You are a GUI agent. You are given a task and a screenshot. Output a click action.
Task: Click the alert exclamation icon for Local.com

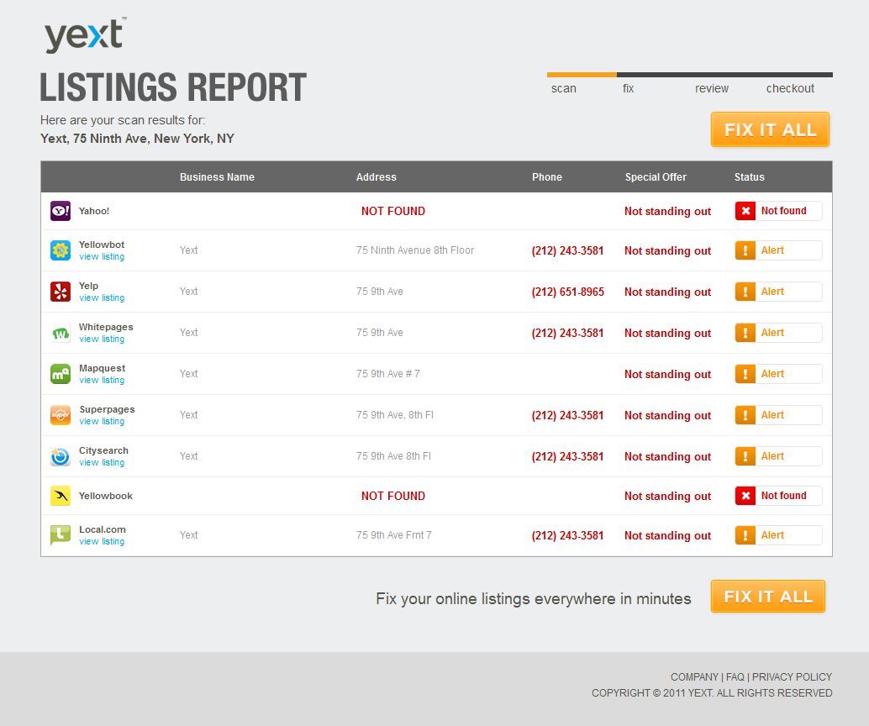pyautogui.click(x=745, y=535)
